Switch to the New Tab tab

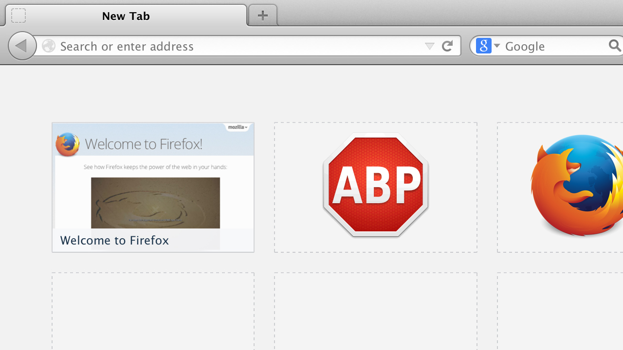click(x=126, y=15)
